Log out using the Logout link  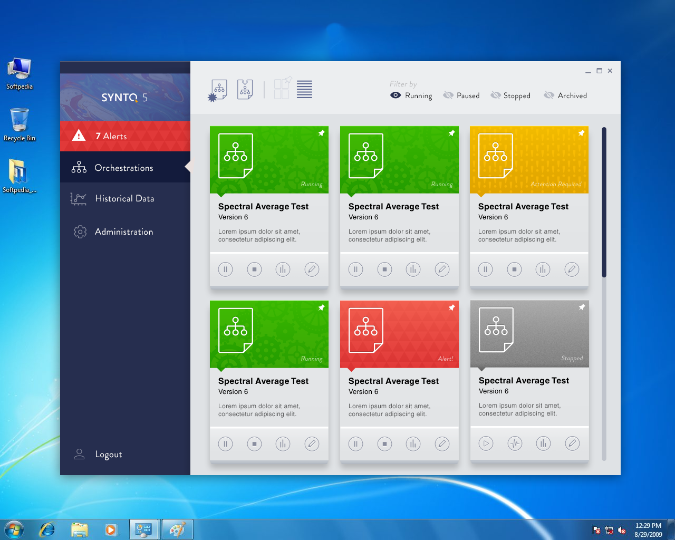pos(98,455)
